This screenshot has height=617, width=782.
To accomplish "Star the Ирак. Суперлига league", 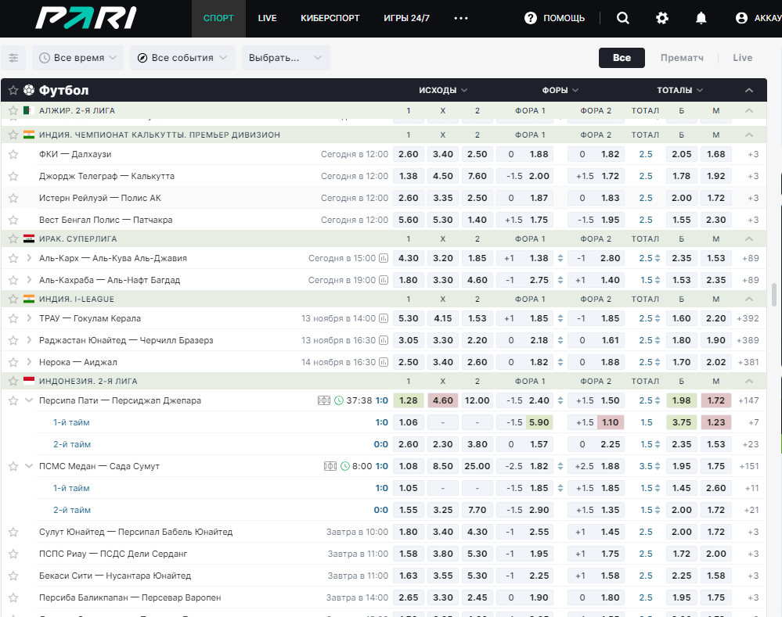I will (13, 239).
